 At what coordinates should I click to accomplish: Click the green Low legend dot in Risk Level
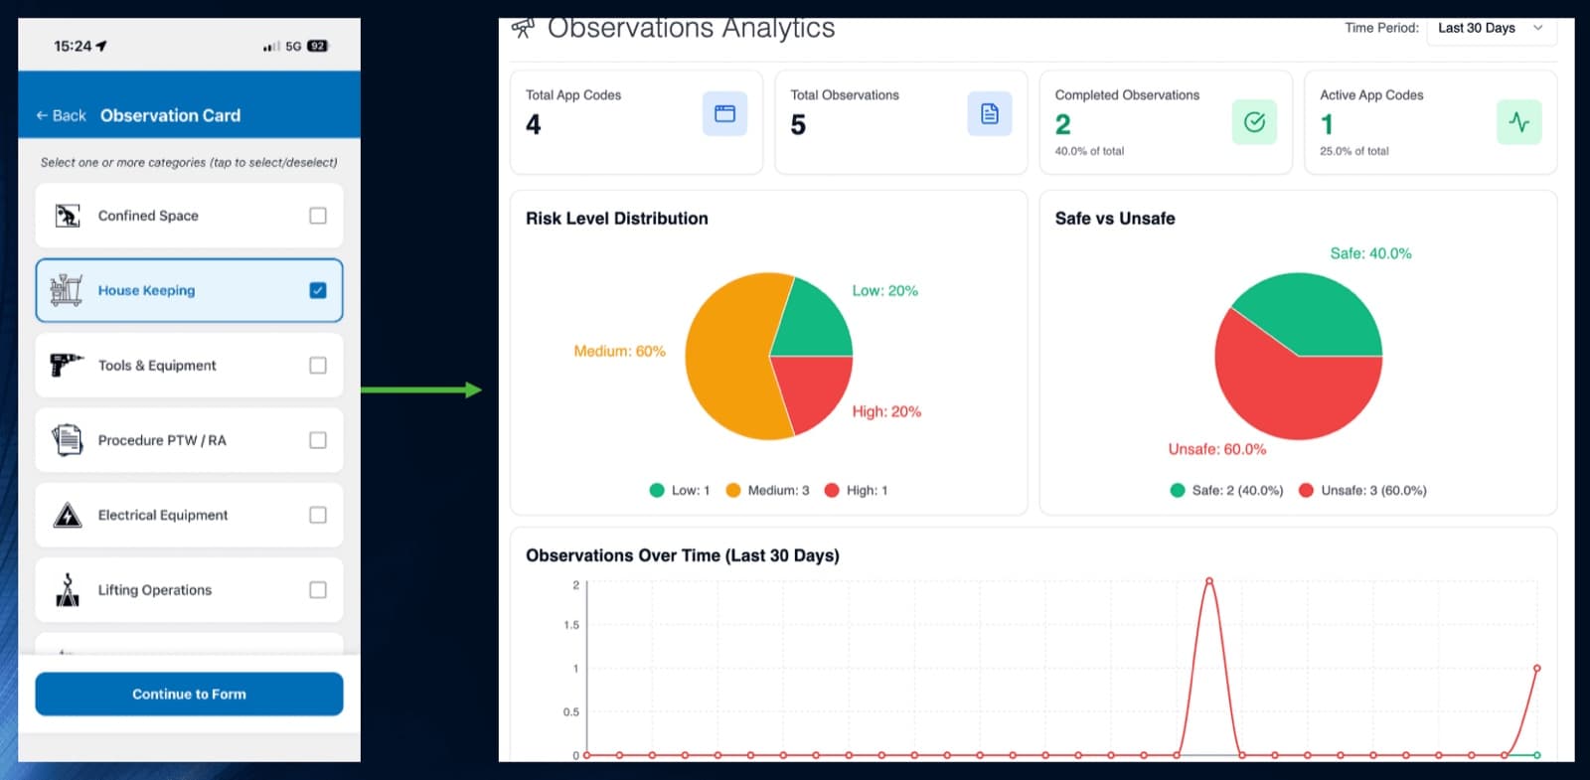(x=657, y=490)
